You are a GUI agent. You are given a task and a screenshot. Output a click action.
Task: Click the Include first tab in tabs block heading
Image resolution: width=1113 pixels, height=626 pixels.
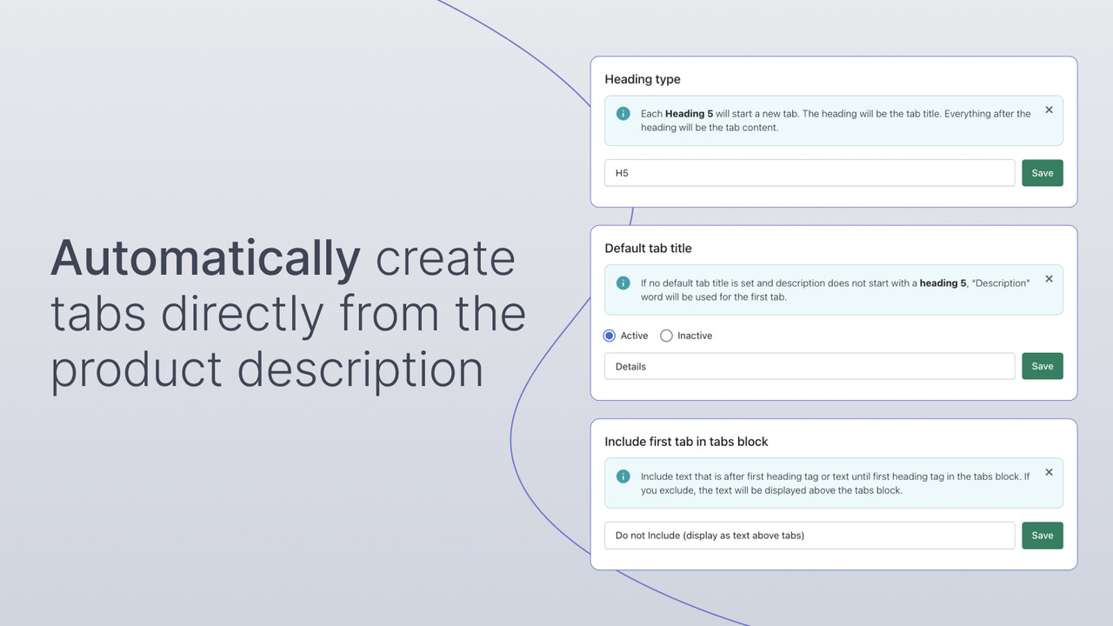(686, 441)
